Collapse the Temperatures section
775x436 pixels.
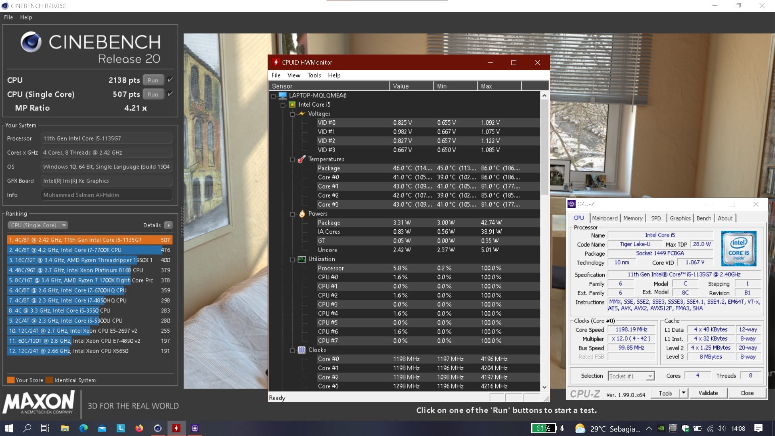[x=293, y=159]
